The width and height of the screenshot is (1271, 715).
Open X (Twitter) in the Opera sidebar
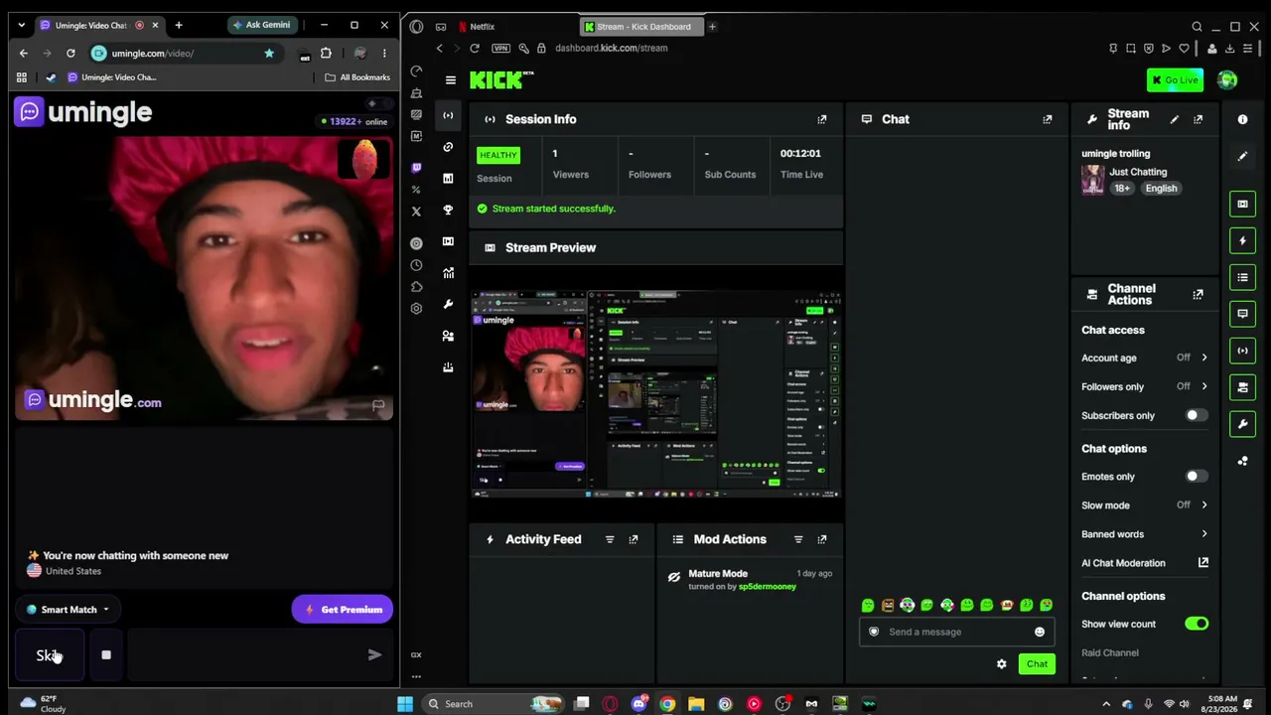click(x=416, y=212)
